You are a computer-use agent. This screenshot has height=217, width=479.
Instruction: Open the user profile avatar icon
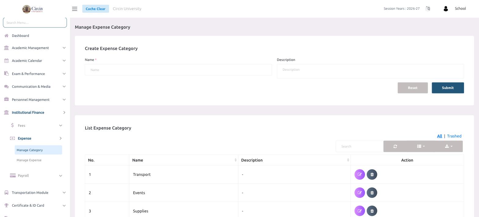point(446,9)
